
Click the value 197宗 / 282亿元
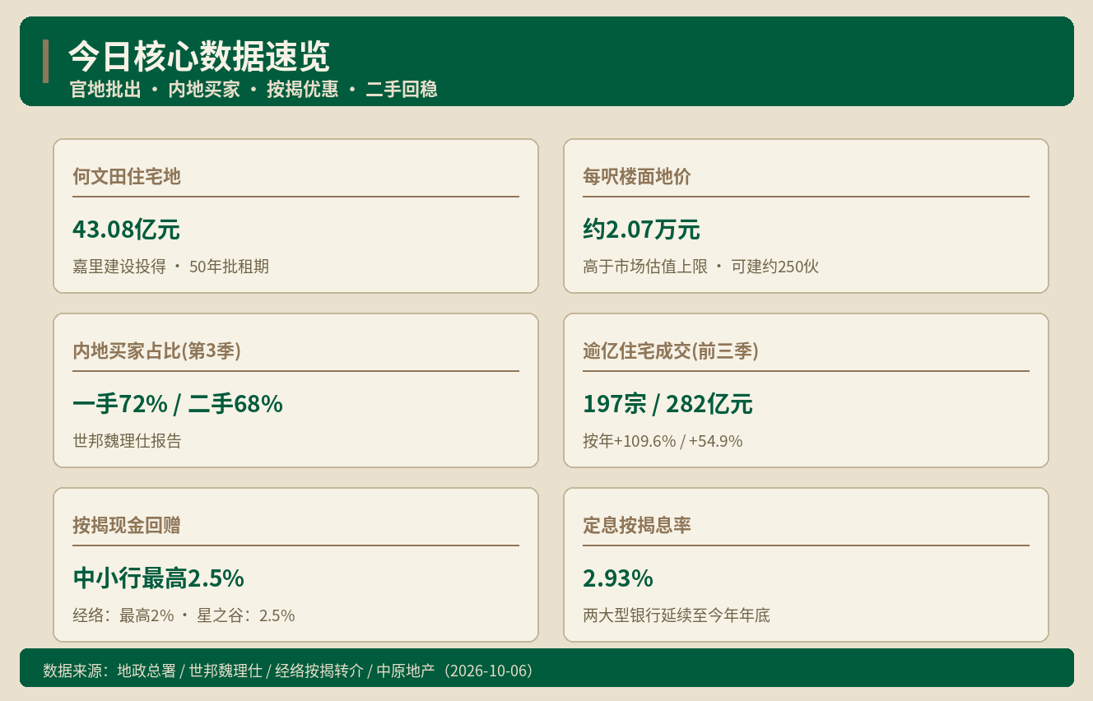pos(667,404)
